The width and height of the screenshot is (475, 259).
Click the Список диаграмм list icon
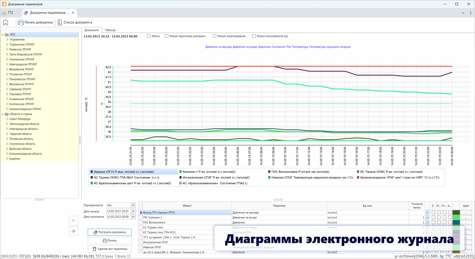59,22
